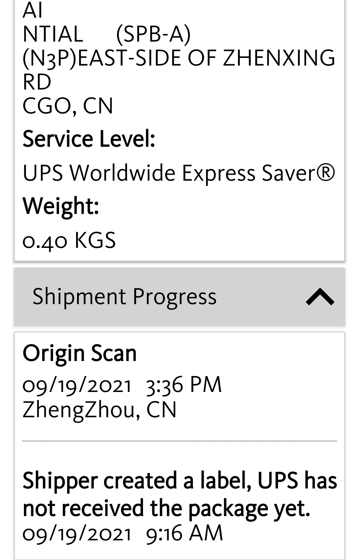Viewport: 359px width, 560px height.
Task: Collapse Shipment Progress with the chevron arrow
Action: click(x=320, y=296)
